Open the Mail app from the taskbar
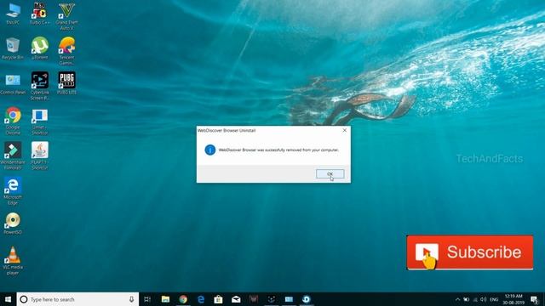This screenshot has height=306, width=545. point(236,299)
